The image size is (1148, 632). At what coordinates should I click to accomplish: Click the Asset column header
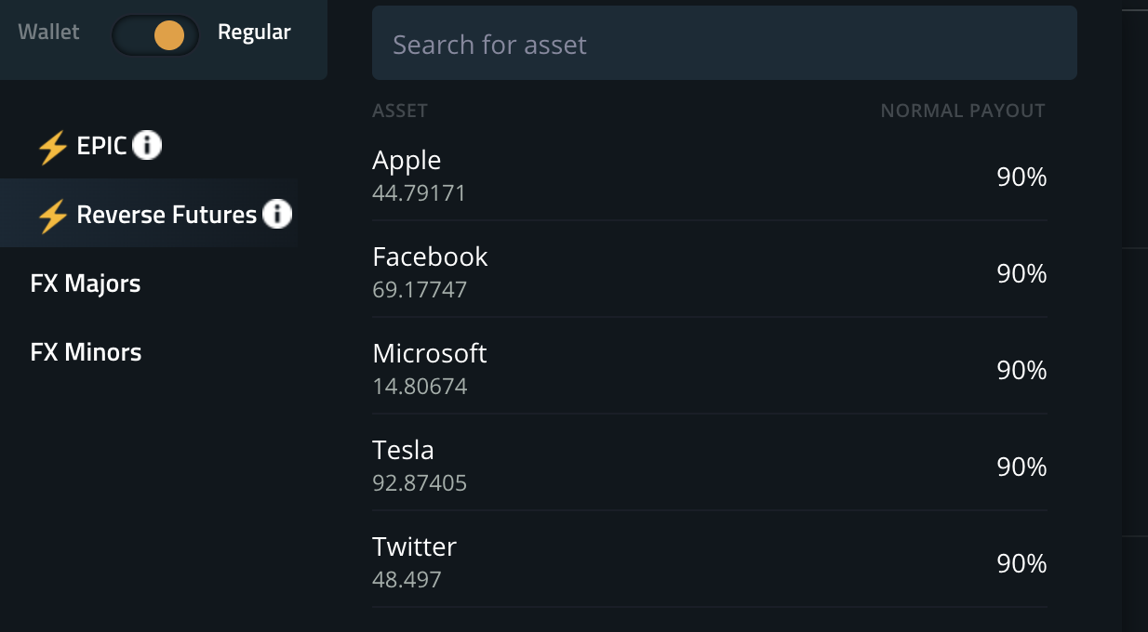pos(400,111)
